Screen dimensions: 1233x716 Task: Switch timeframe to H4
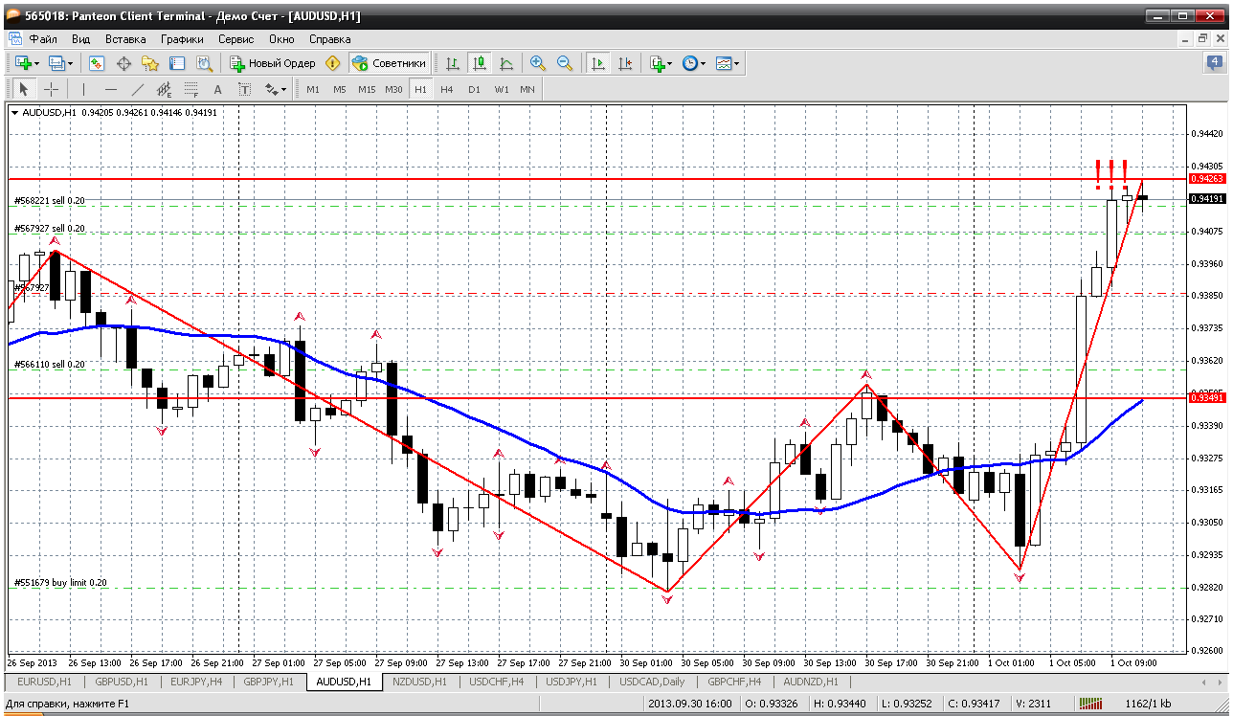pos(447,89)
